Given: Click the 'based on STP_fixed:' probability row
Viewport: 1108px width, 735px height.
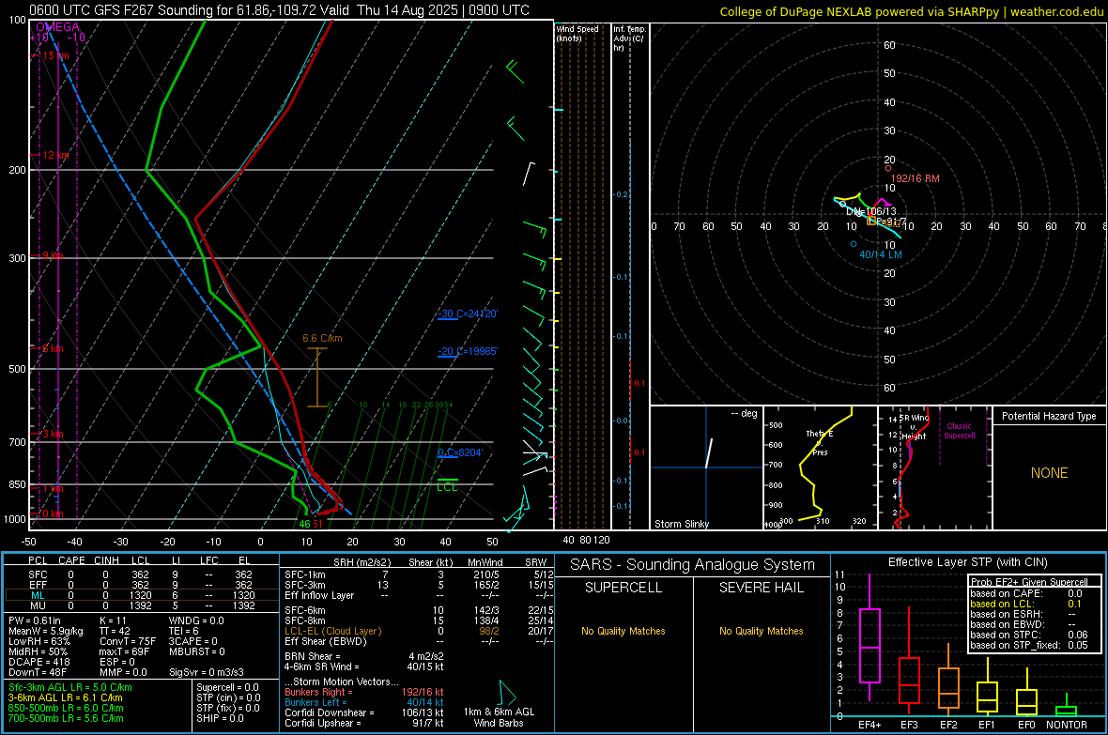Looking at the screenshot, I should pyautogui.click(x=1028, y=645).
